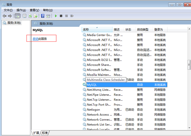Select the Network Connec... service
The width and height of the screenshot is (191, 136).
(x=125, y=120)
